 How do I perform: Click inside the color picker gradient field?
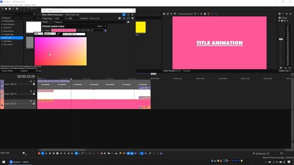(x=61, y=51)
